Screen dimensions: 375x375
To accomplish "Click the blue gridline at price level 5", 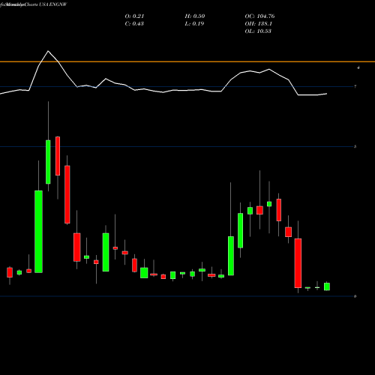I will [x=176, y=146].
